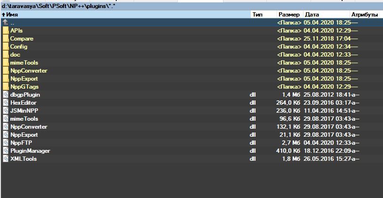
Task: Click the NppExport dll file icon
Action: point(6,135)
